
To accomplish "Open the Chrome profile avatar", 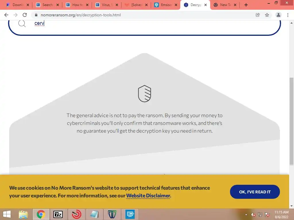I will coord(278,15).
